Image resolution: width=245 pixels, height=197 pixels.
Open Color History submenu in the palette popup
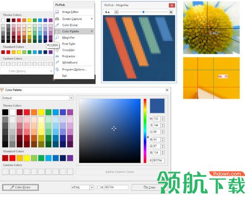coord(26,71)
